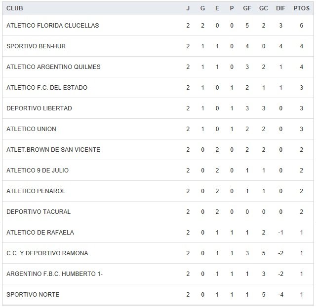Click DEPORTIVO TACURAL team name
The width and height of the screenshot is (316, 307).
pos(39,212)
